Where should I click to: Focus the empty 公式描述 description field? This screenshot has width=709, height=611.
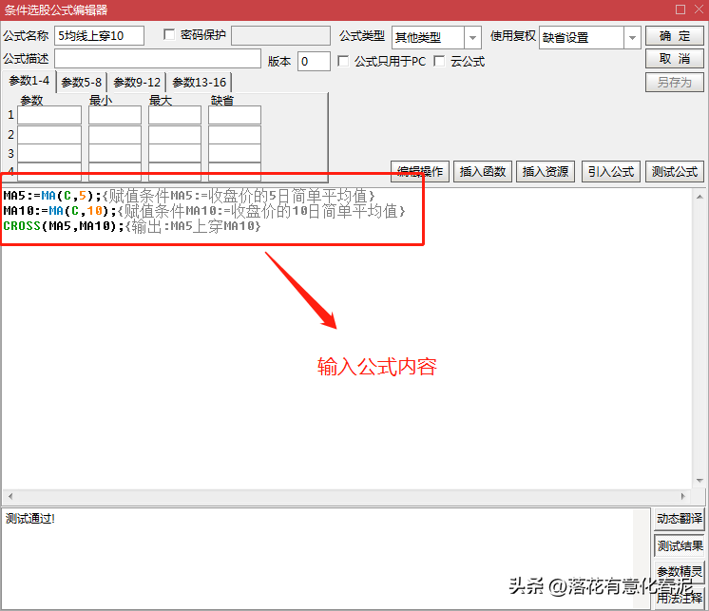pyautogui.click(x=158, y=59)
